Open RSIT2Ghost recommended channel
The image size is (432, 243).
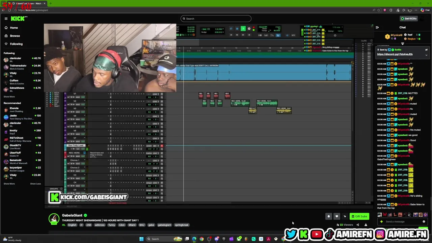[x=22, y=139]
